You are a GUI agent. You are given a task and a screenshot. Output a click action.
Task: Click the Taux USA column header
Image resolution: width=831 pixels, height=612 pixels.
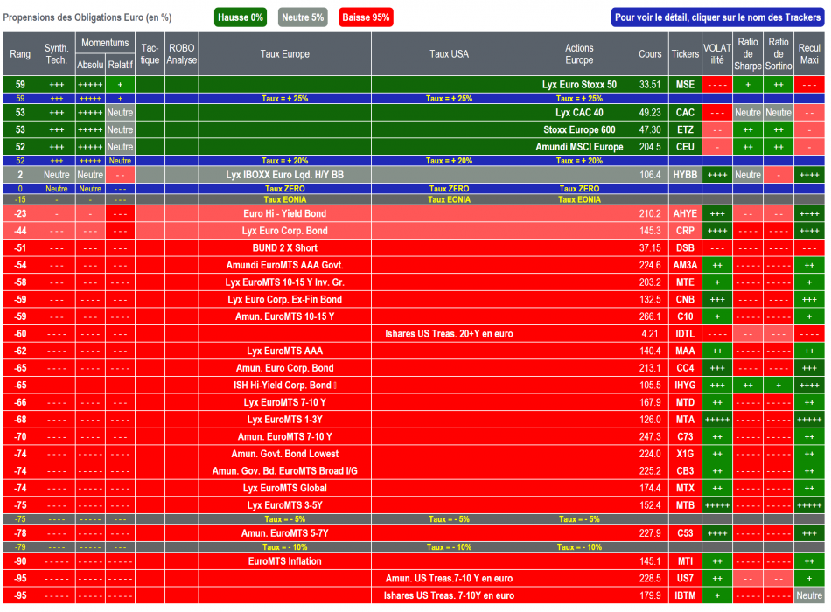(450, 54)
